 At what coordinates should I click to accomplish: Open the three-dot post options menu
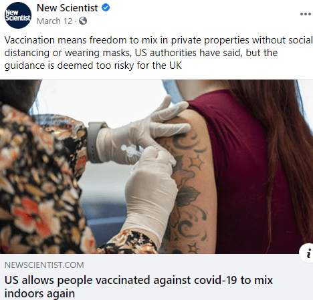[306, 14]
